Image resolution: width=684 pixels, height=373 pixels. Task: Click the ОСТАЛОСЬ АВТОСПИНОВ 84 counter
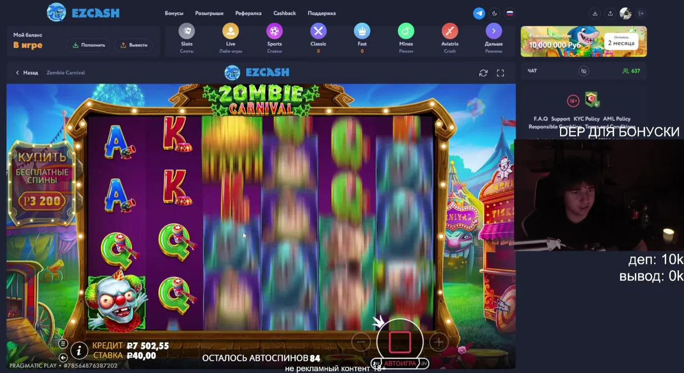click(x=261, y=358)
